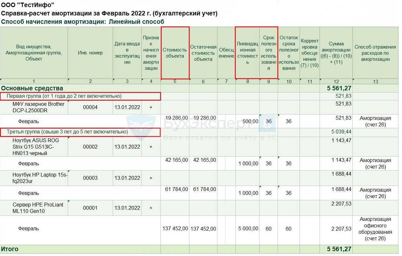Click the 'Ликвидационная стоимость' column header
The height and width of the screenshot is (256, 402).
pos(247,53)
